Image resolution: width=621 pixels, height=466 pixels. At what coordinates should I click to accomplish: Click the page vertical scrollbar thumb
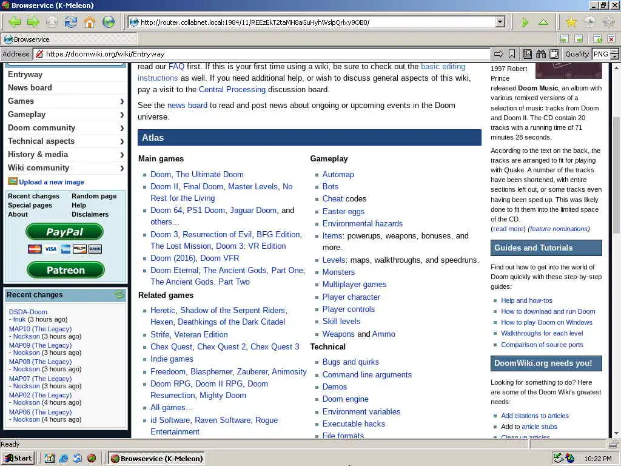point(617,175)
